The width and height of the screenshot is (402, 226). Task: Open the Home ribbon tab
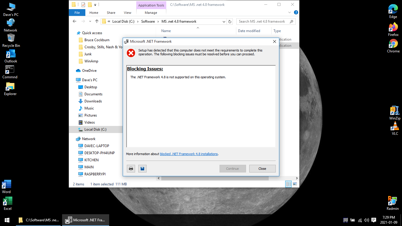click(x=94, y=13)
